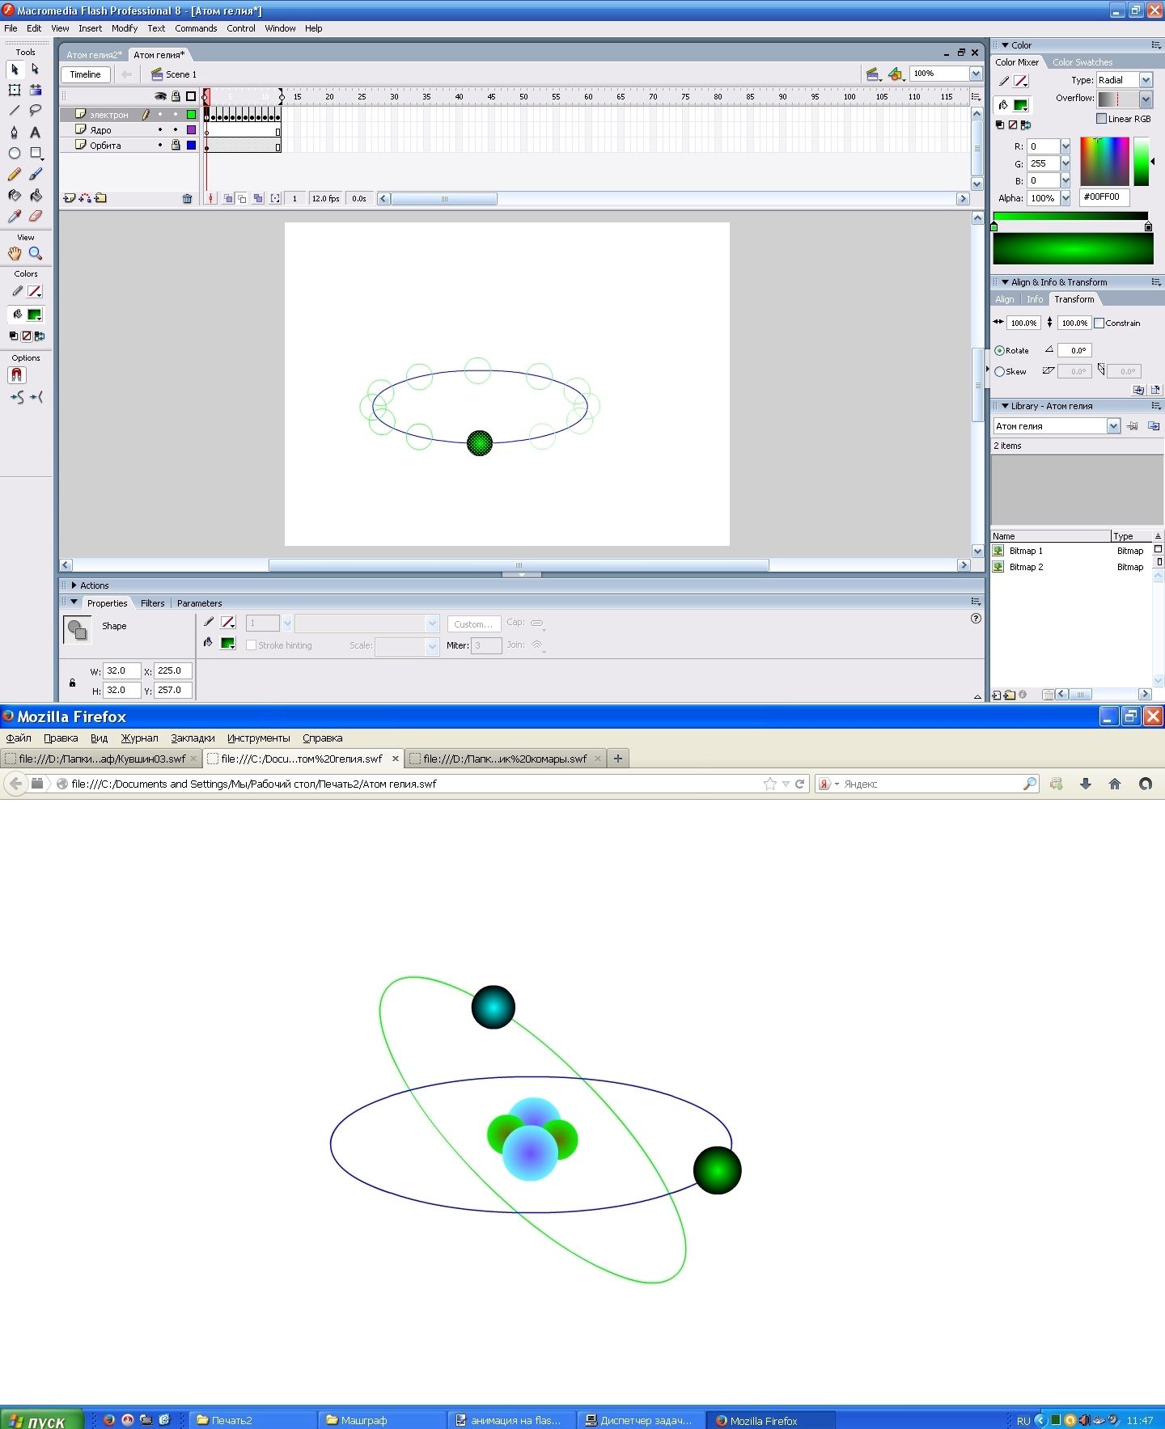
Task: Collapse Align & Info & Transform panel
Action: pyautogui.click(x=1006, y=282)
